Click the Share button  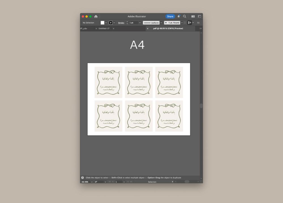coord(170,16)
